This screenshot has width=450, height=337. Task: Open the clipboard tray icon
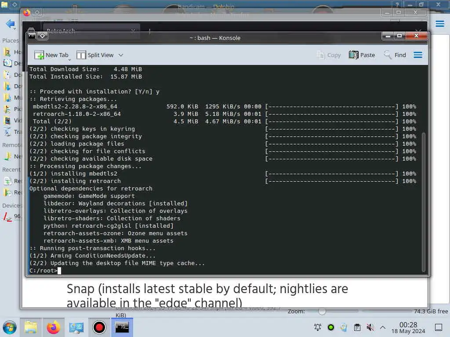[x=357, y=327]
